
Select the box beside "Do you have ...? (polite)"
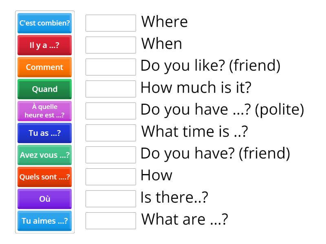pyautogui.click(x=110, y=111)
